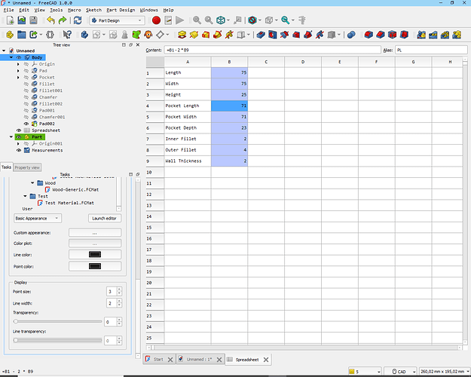Toggle visibility of Part in tree
Viewport: 471px width, 377px height.
(19, 137)
